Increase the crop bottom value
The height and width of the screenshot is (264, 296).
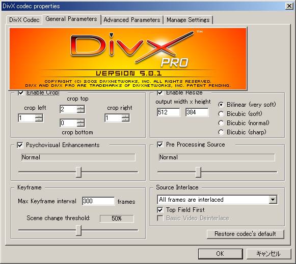point(80,121)
